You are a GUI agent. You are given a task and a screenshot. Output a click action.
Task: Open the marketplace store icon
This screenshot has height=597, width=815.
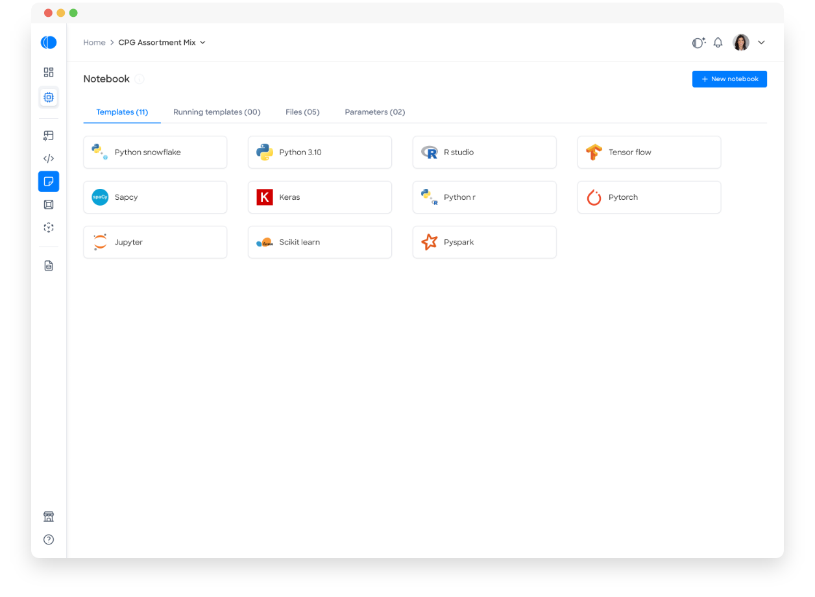coord(49,517)
